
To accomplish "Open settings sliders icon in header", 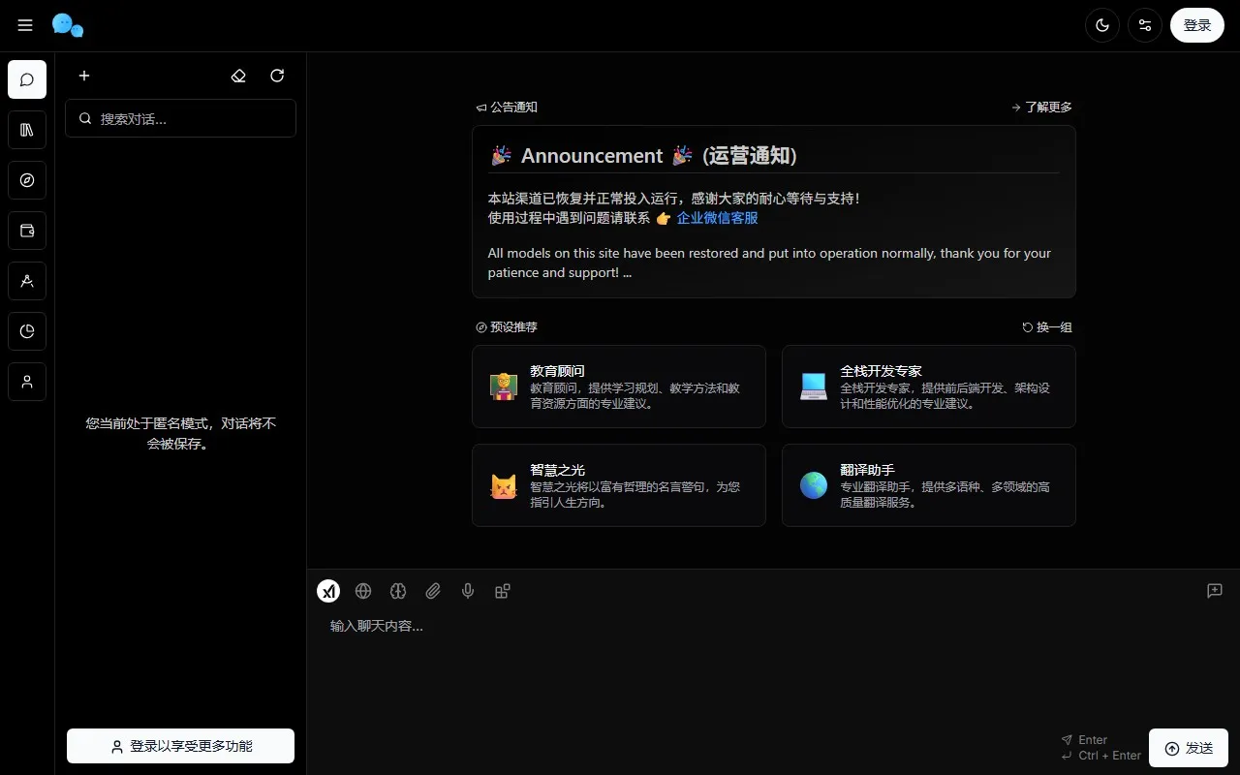I will coord(1145,25).
